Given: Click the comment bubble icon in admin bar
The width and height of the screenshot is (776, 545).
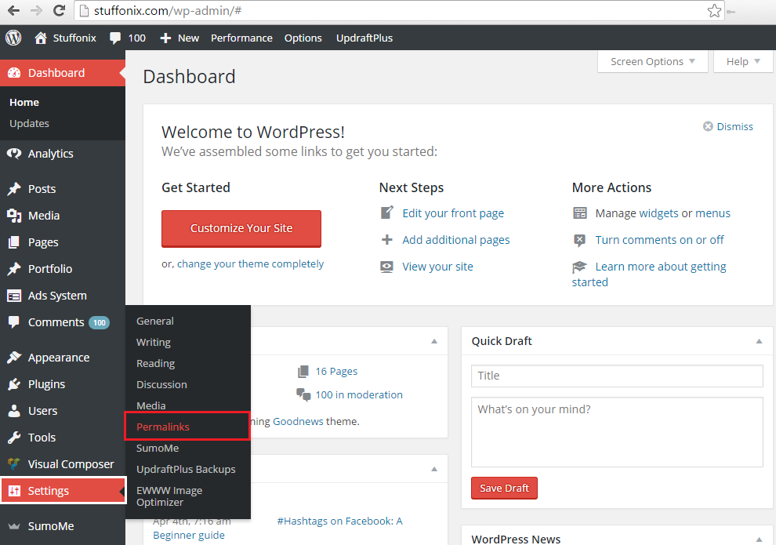Looking at the screenshot, I should pos(115,38).
